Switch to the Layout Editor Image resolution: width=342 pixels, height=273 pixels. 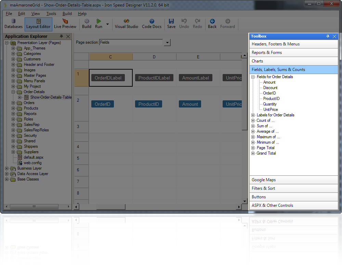pyautogui.click(x=38, y=24)
